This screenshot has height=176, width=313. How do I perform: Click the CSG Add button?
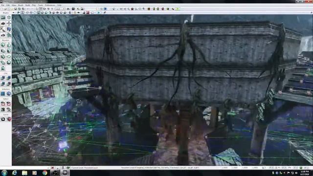[3, 78]
